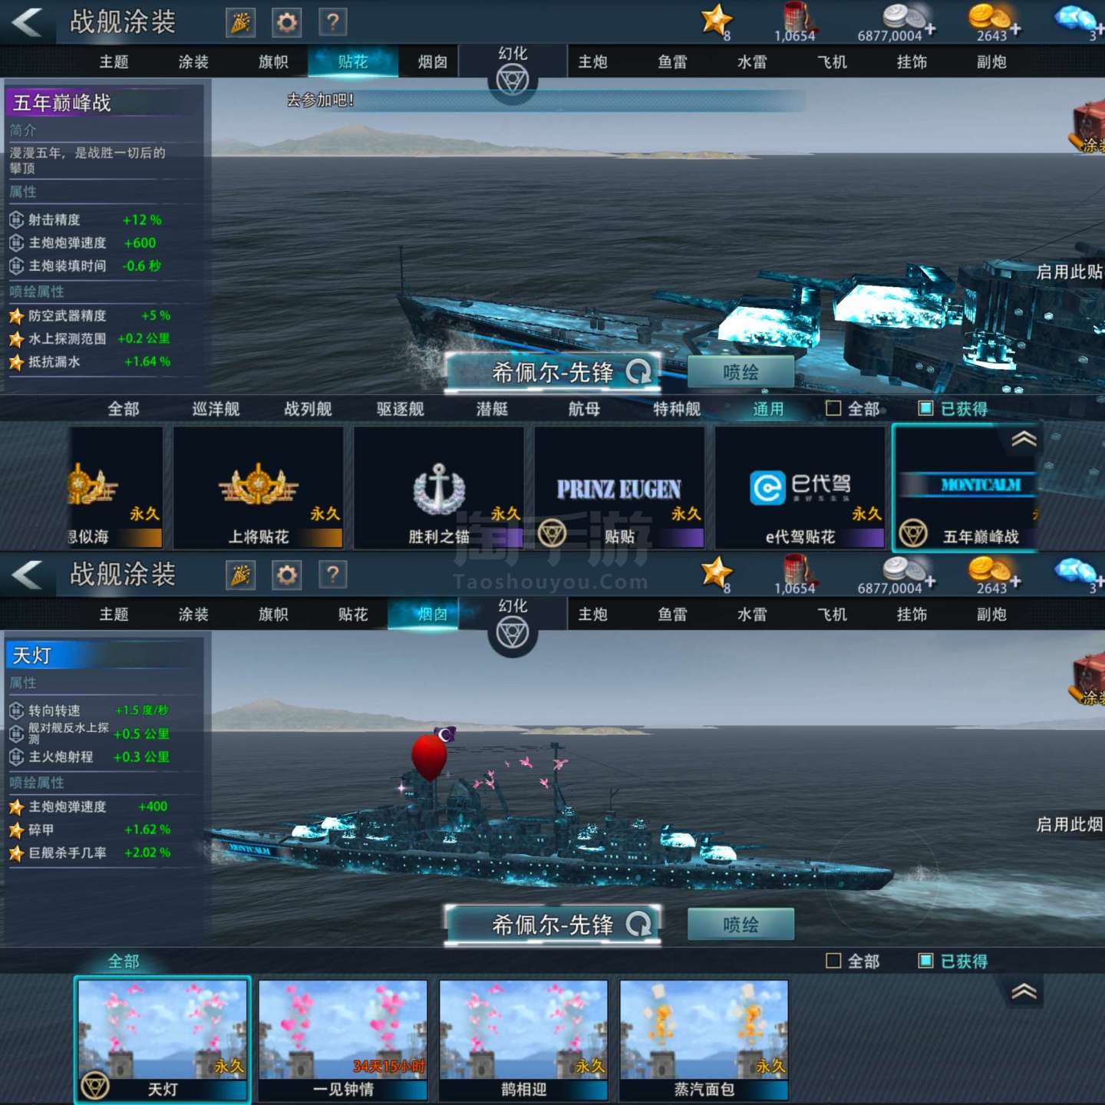The width and height of the screenshot is (1105, 1105).
Task: Click the question mark help icon above 五年巅峰战
Action: (x=332, y=22)
